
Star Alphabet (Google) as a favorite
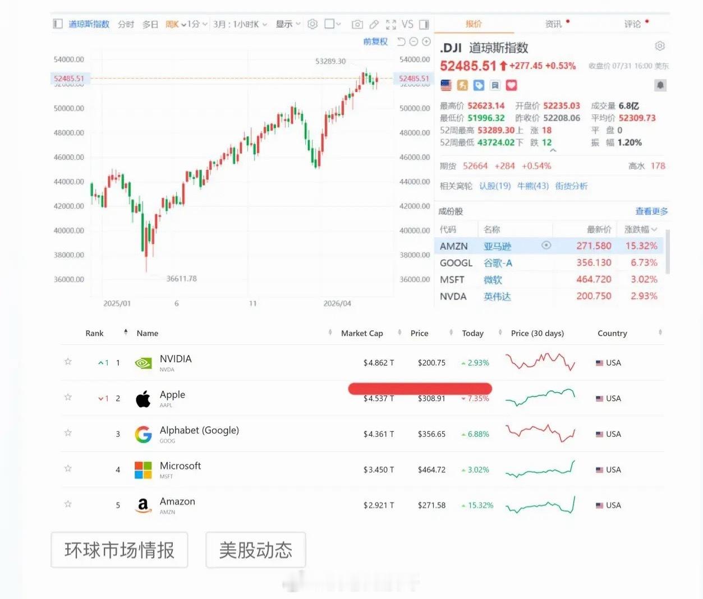click(68, 432)
